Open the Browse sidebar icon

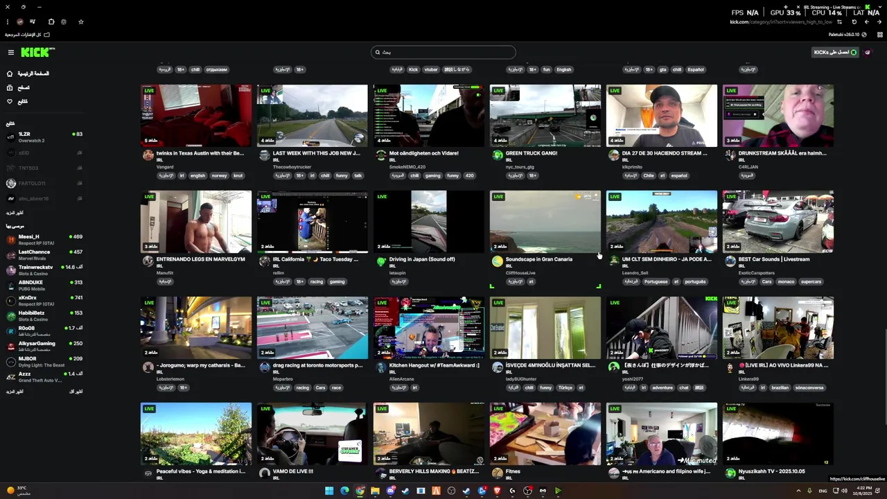point(10,87)
